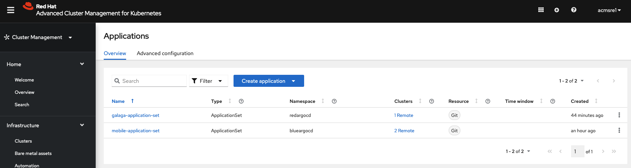Open Bare metal assets in sidebar

point(33,153)
